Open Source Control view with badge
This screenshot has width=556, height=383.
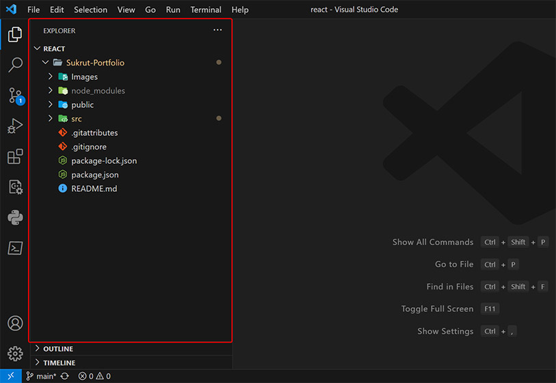point(16,96)
